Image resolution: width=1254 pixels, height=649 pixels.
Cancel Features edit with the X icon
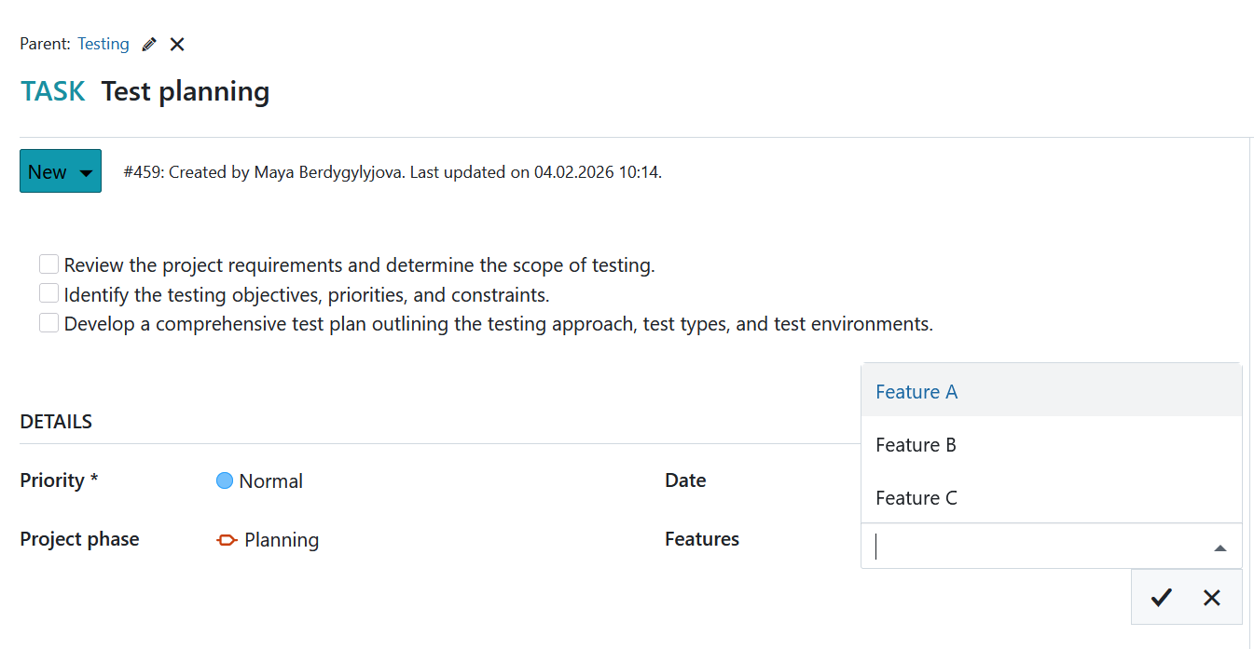[x=1212, y=597]
